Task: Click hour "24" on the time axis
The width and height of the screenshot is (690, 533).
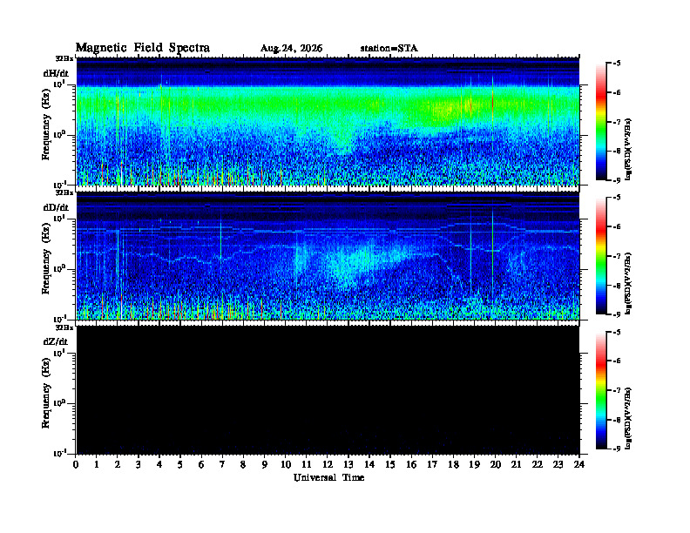Action: (579, 464)
